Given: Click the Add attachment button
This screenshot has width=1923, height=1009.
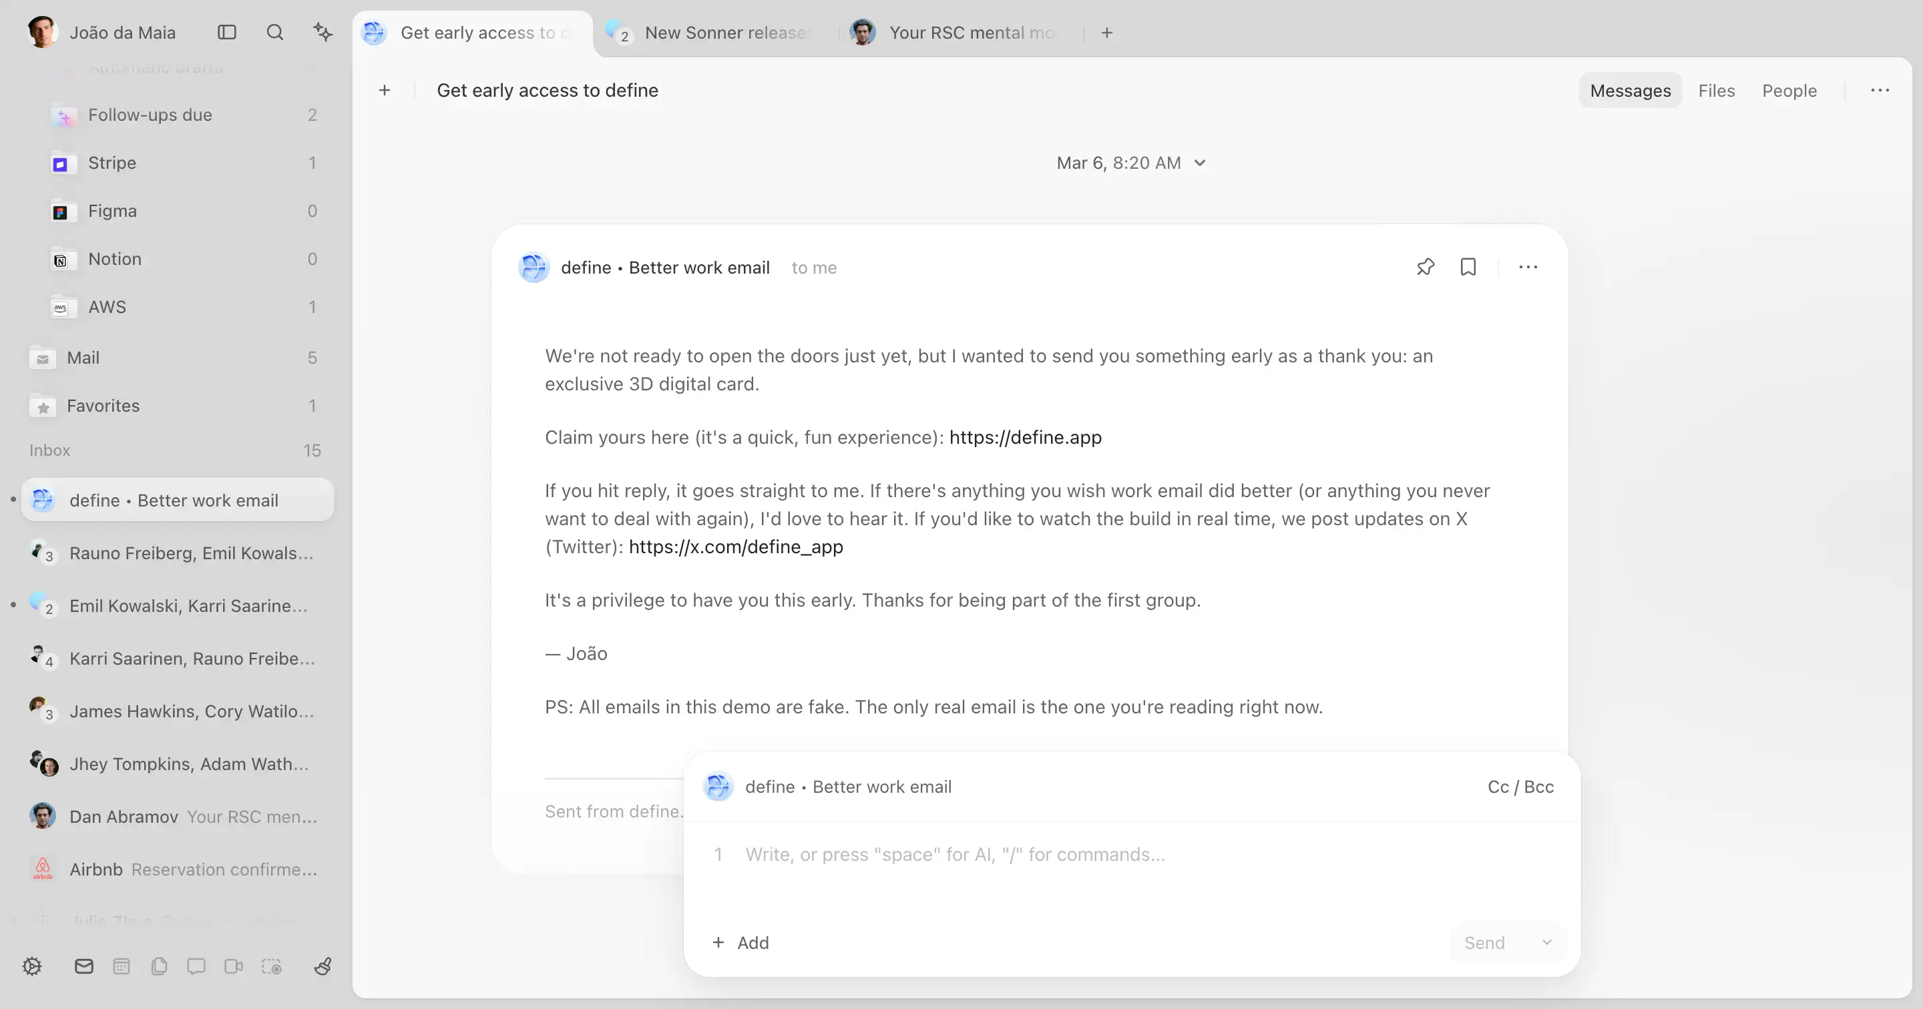Looking at the screenshot, I should pyautogui.click(x=740, y=942).
